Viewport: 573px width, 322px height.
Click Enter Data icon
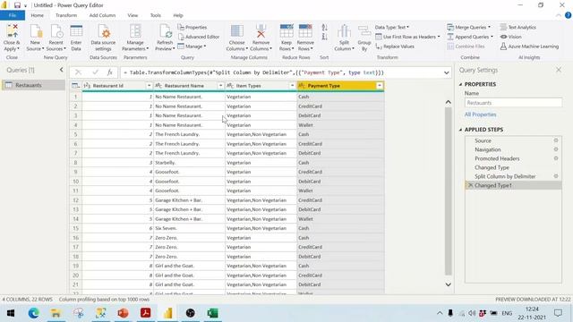tap(76, 31)
